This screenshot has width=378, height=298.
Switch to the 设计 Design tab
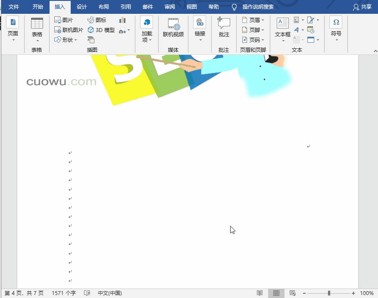tap(82, 7)
